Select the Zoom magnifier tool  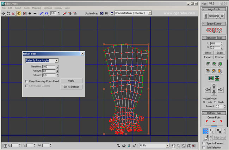[178, 145]
